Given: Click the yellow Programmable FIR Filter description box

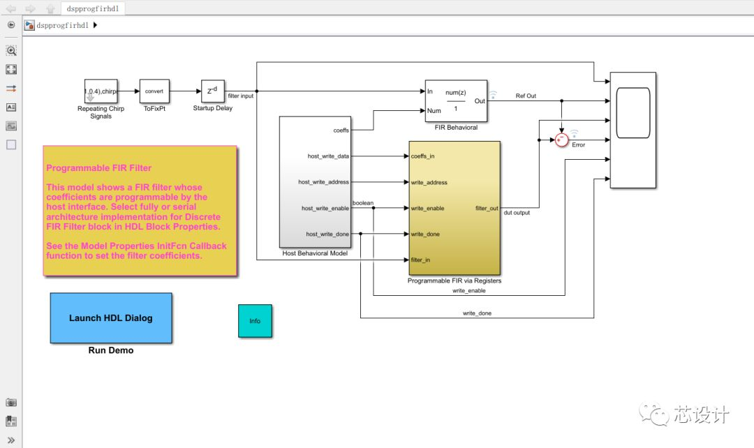Looking at the screenshot, I should click(x=141, y=209).
